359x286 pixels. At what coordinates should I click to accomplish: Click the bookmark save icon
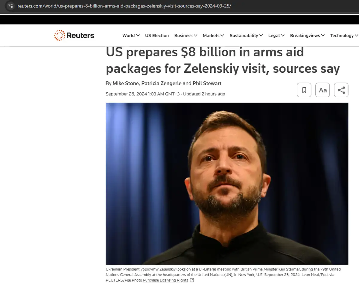[304, 90]
